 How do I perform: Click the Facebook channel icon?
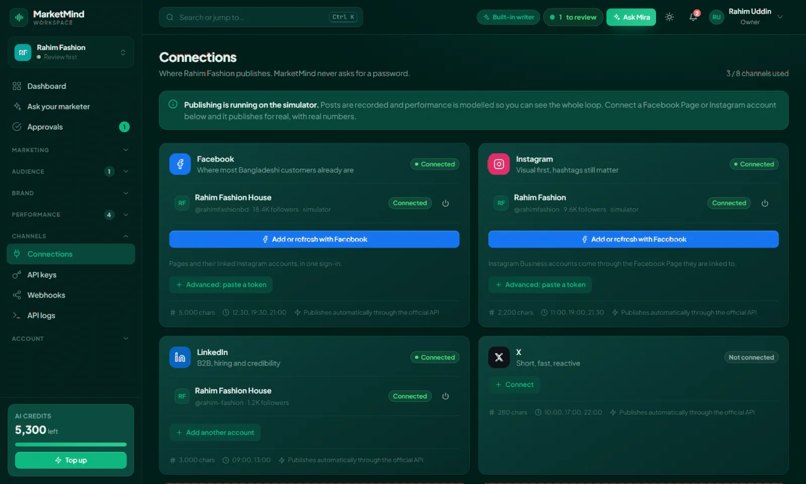coord(180,164)
